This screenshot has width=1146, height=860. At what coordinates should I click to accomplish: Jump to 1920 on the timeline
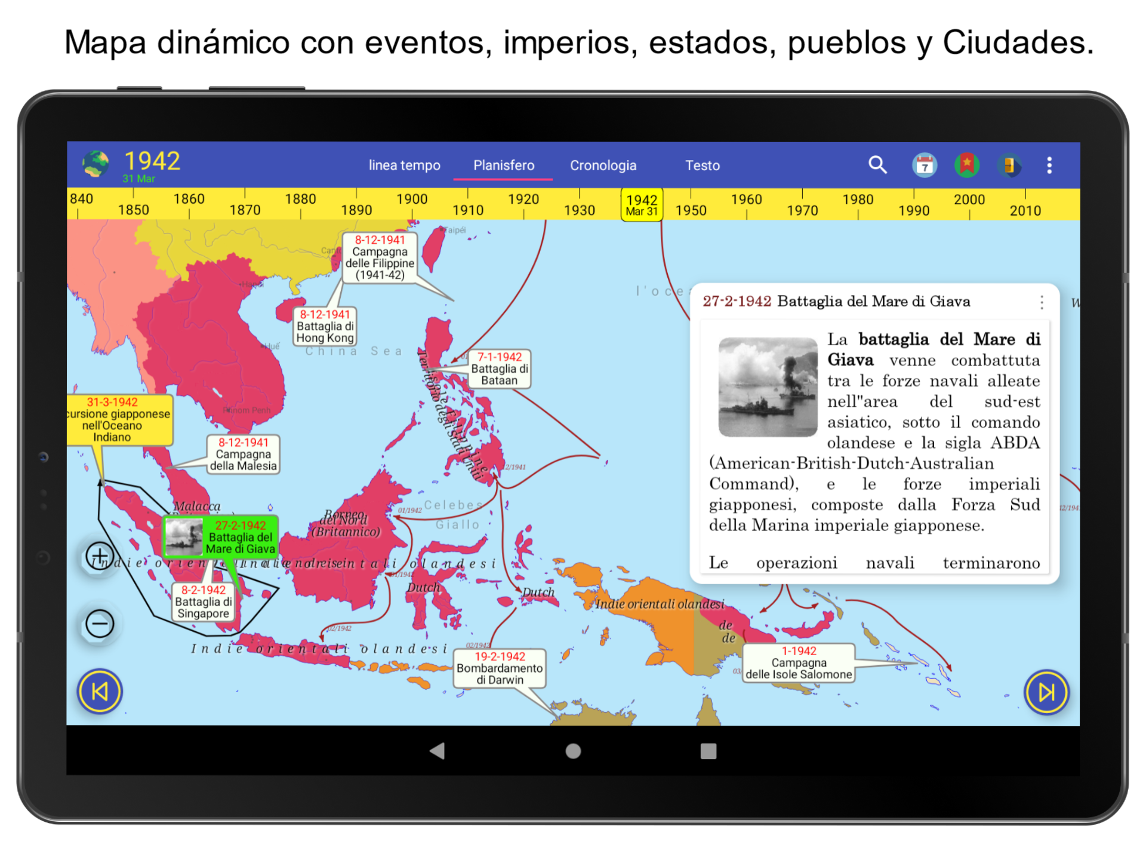pyautogui.click(x=523, y=199)
